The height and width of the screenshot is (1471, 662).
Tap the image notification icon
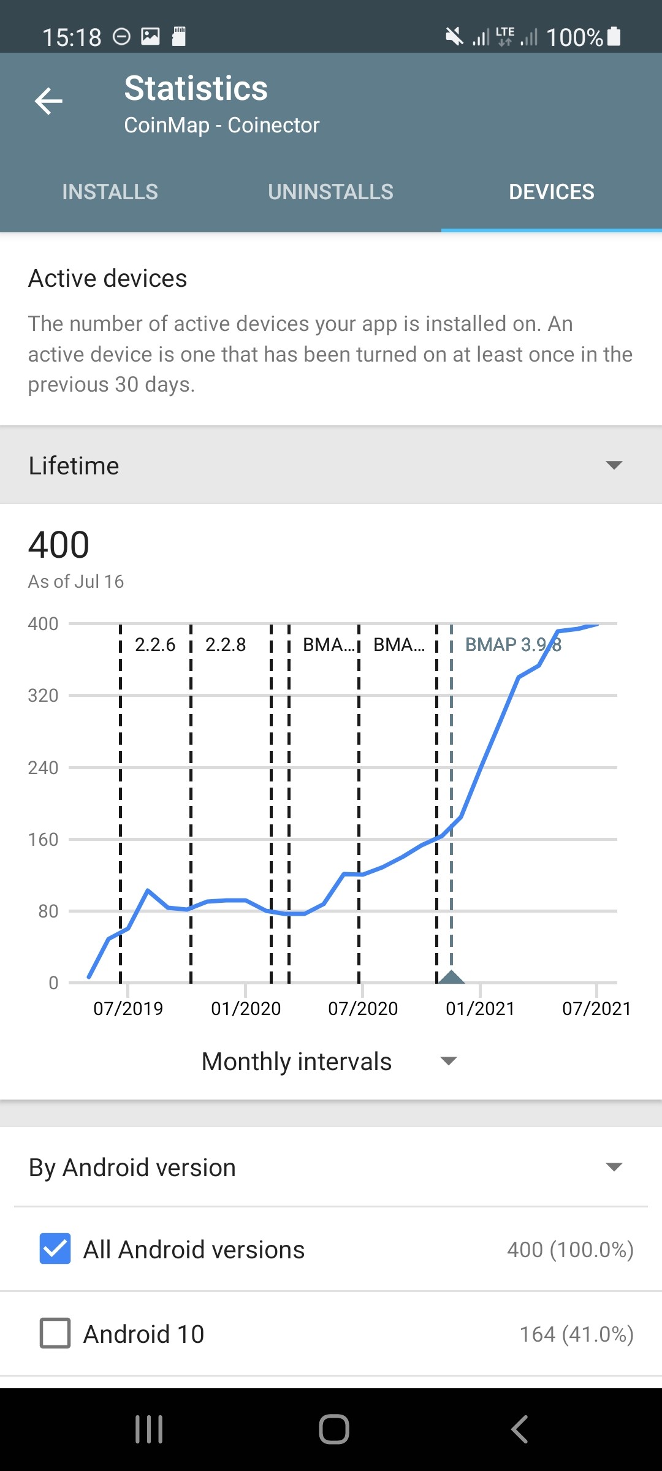point(150,37)
